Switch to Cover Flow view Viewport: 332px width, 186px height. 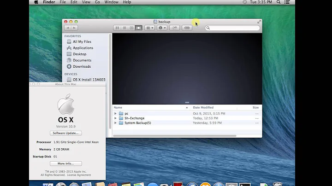[x=139, y=28]
